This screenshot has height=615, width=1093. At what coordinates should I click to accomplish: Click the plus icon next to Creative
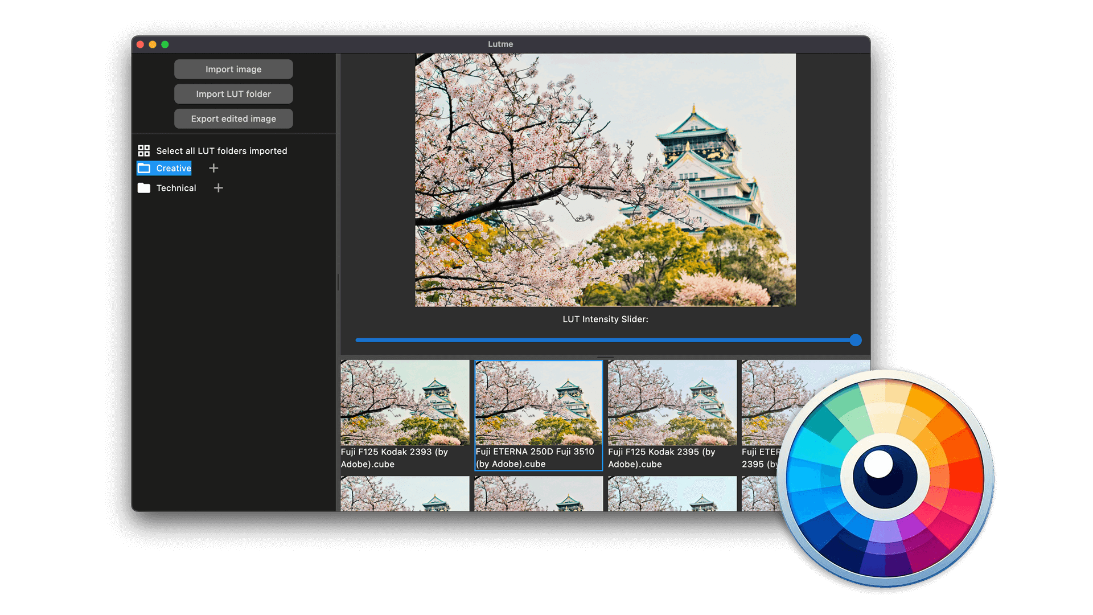(x=213, y=168)
